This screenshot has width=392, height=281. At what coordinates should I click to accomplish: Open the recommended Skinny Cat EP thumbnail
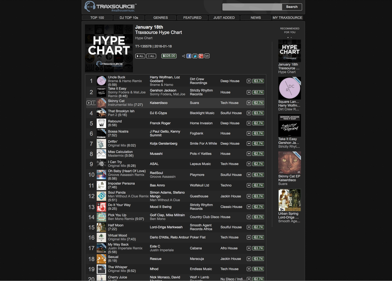click(289, 162)
